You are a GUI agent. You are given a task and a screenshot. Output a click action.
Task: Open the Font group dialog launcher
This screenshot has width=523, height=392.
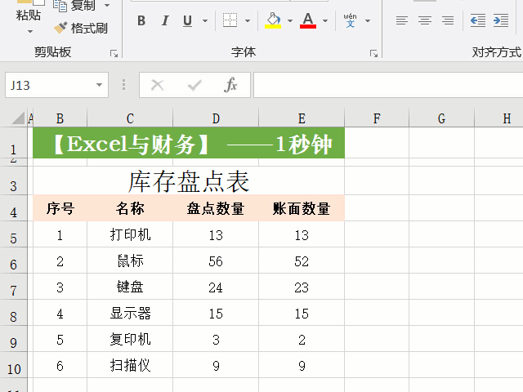(373, 53)
